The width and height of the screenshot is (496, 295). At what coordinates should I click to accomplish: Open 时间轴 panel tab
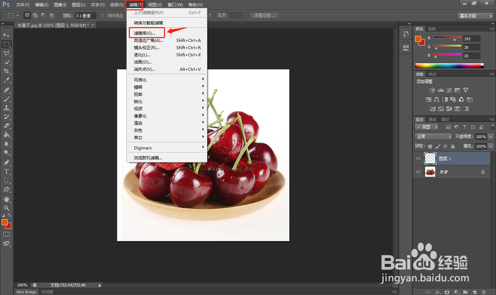[47, 292]
